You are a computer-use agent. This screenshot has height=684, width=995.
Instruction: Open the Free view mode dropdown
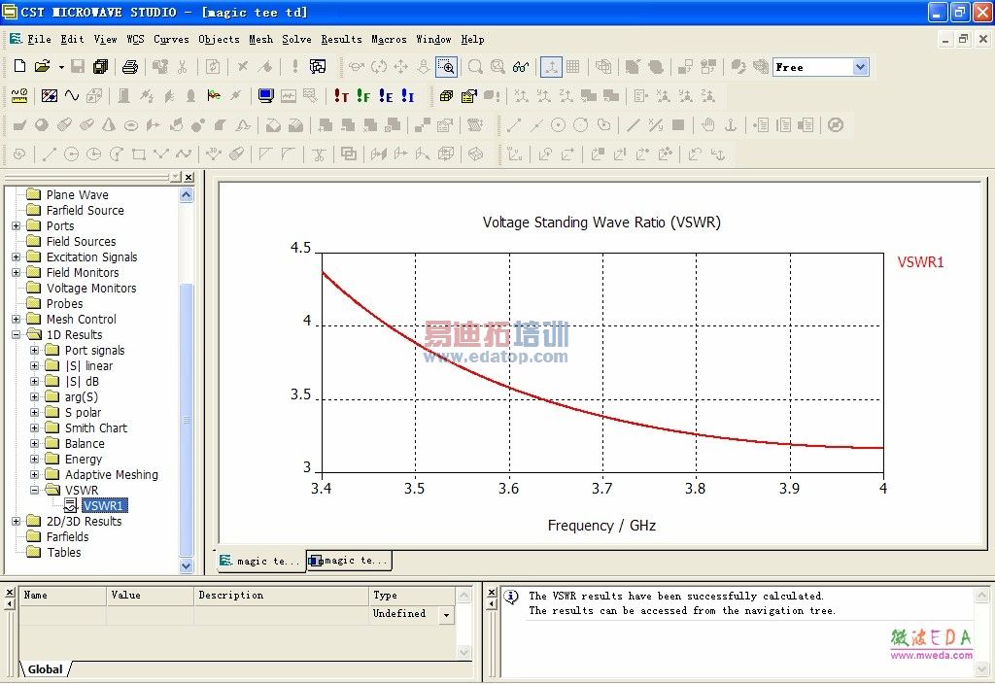pos(861,67)
